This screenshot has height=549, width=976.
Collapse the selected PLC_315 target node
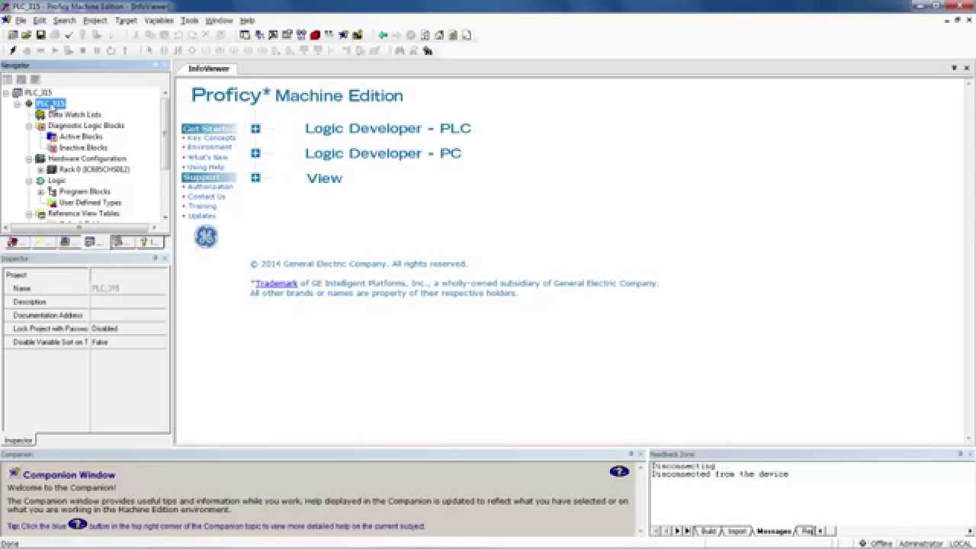[x=18, y=104]
